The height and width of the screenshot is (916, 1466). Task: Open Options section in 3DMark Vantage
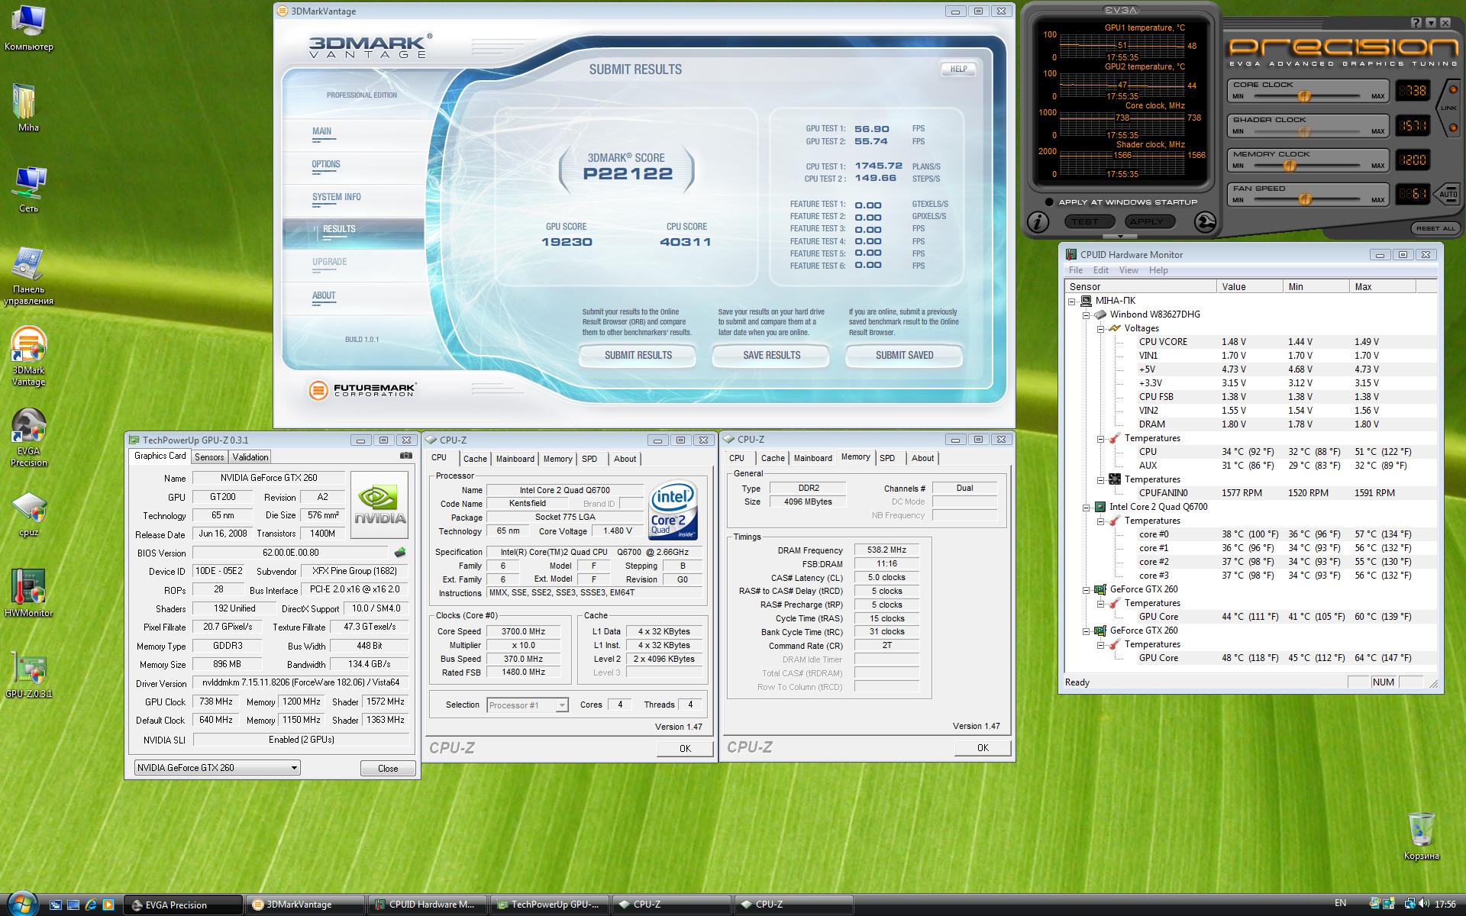click(326, 165)
